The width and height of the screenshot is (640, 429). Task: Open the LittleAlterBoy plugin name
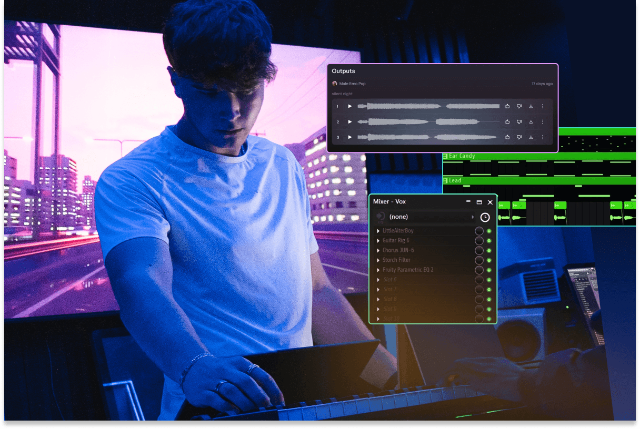pos(398,231)
